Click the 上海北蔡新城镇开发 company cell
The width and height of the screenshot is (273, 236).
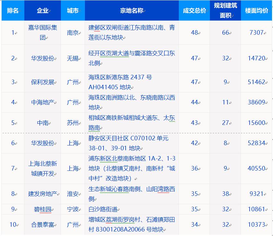42,169
